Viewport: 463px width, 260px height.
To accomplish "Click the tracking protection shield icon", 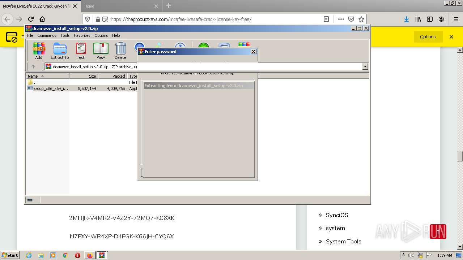I will click(88, 19).
